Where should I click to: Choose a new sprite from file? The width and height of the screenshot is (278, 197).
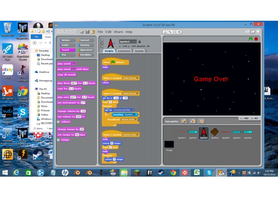(x=192, y=121)
